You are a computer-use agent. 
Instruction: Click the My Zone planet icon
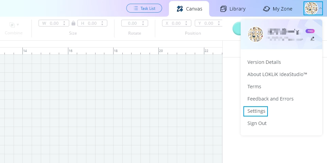click(266, 9)
